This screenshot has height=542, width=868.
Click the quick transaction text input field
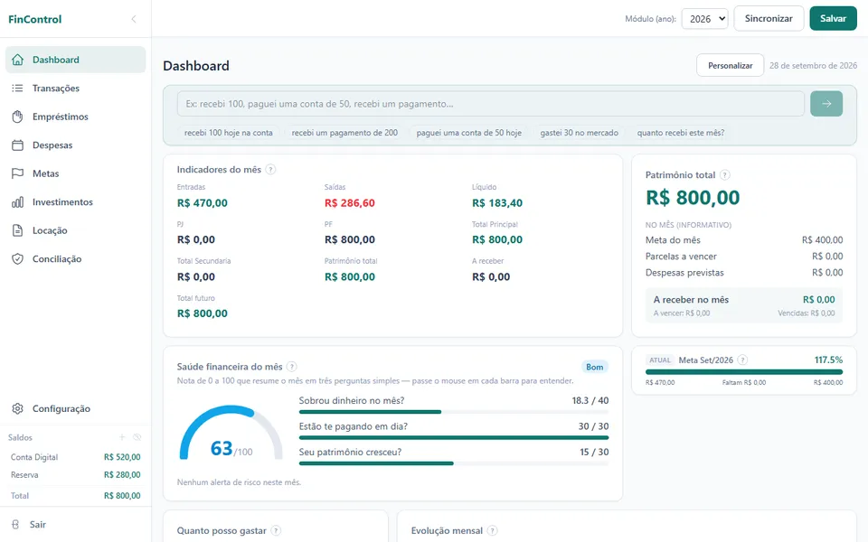[490, 103]
